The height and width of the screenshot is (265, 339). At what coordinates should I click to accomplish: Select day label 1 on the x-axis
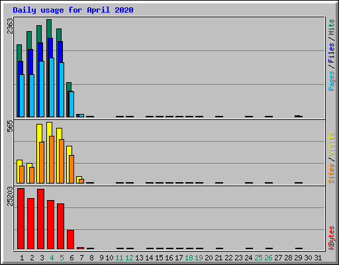point(22,258)
